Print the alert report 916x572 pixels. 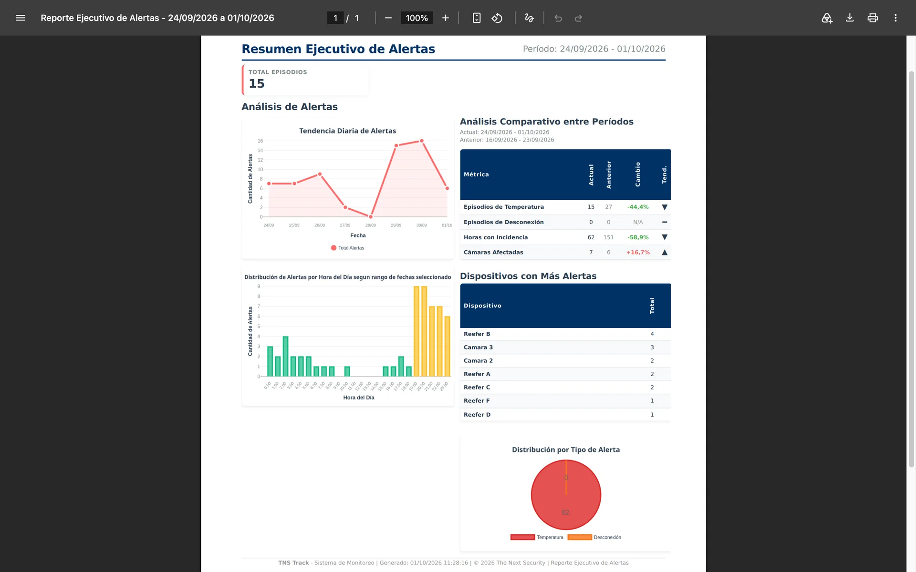pyautogui.click(x=873, y=18)
